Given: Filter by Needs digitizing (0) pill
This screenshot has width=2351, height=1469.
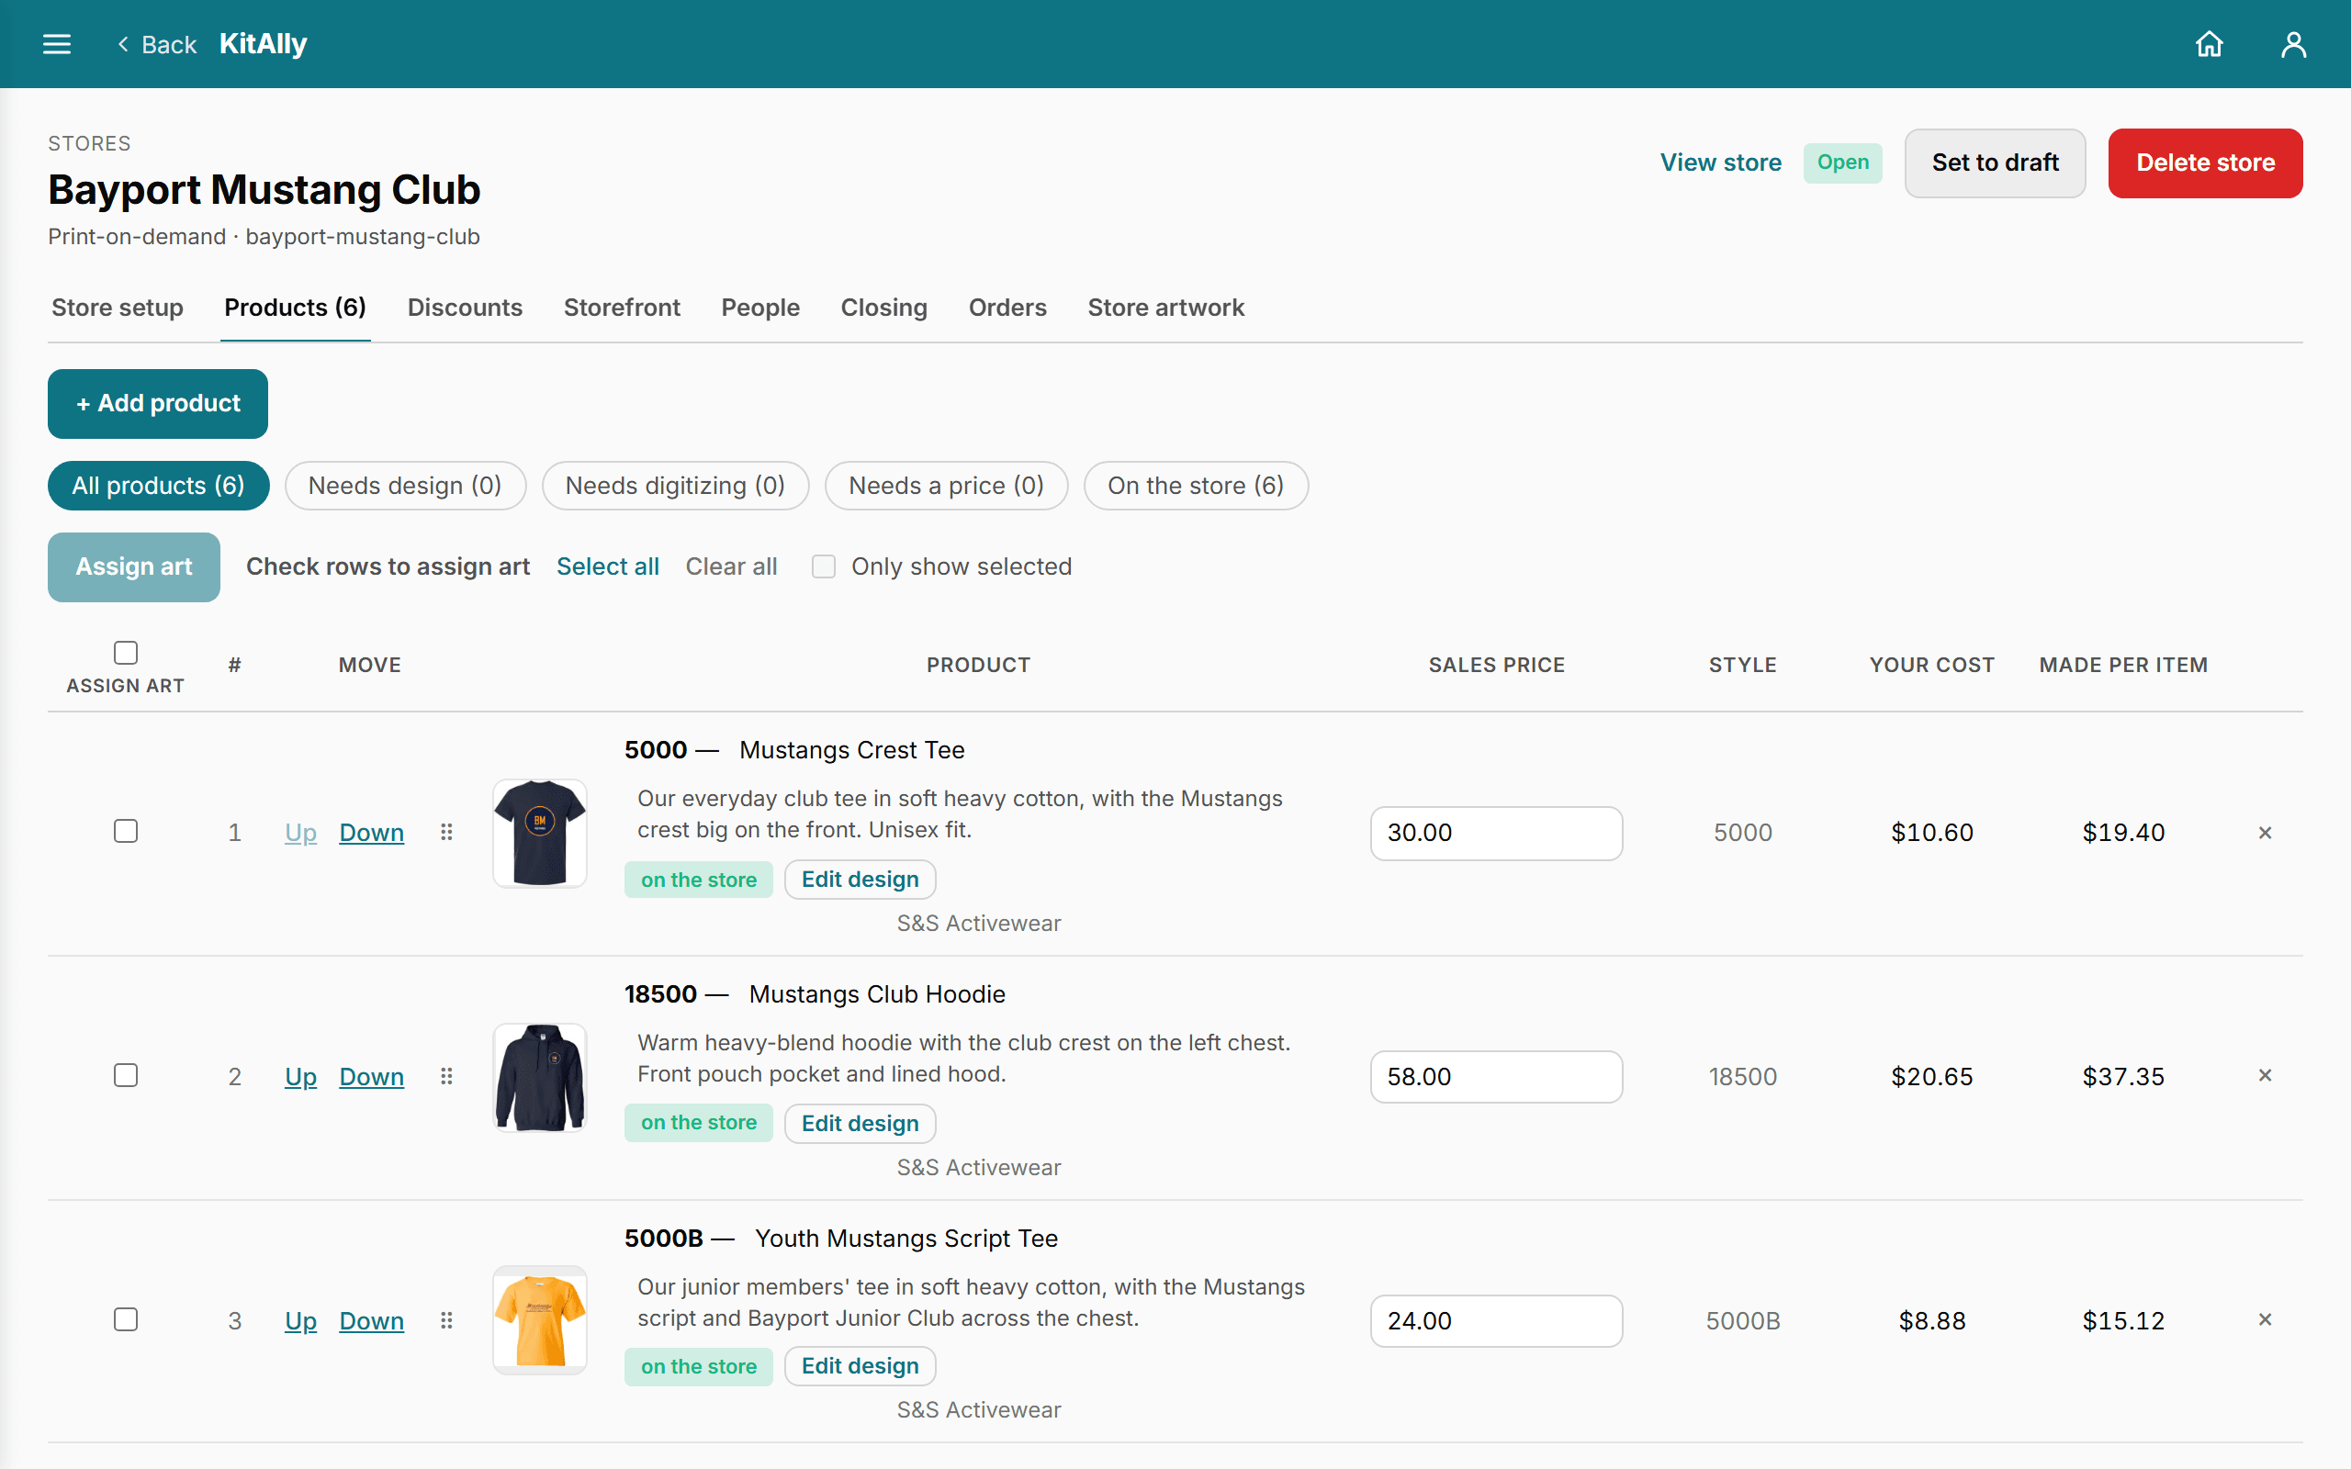Looking at the screenshot, I should pos(675,485).
